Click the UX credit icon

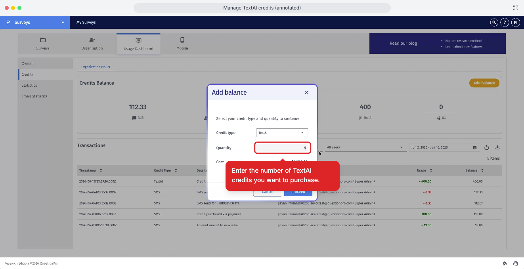tap(438, 118)
